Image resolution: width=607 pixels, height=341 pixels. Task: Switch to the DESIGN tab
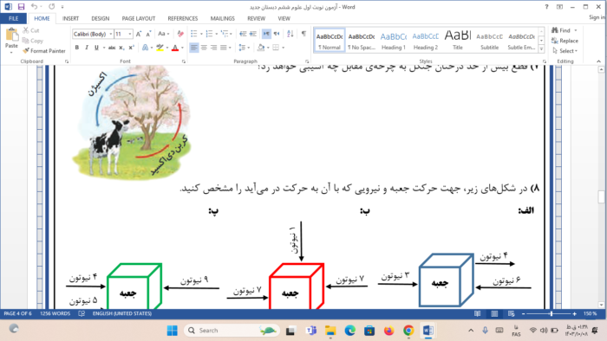(101, 18)
